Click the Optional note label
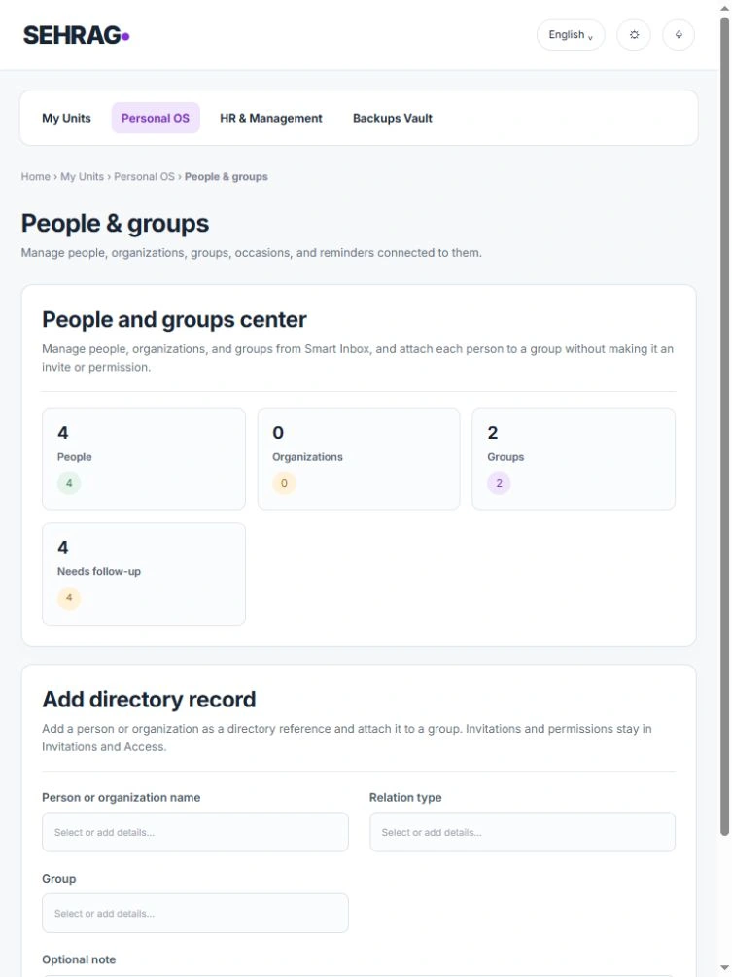The image size is (732, 977). tap(79, 959)
